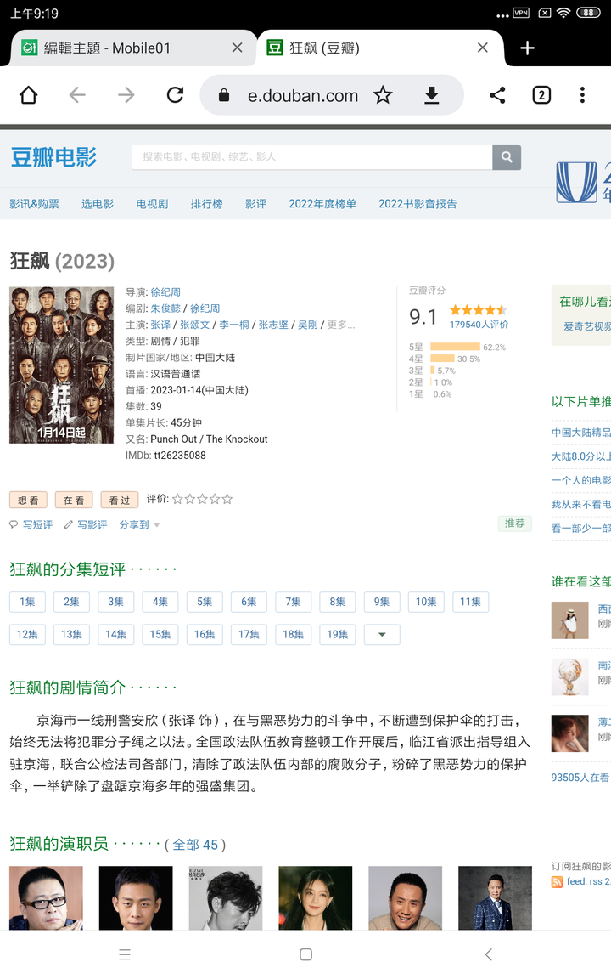Image resolution: width=611 pixels, height=979 pixels.
Task: Show more cast via 更多...
Action: [x=341, y=325]
